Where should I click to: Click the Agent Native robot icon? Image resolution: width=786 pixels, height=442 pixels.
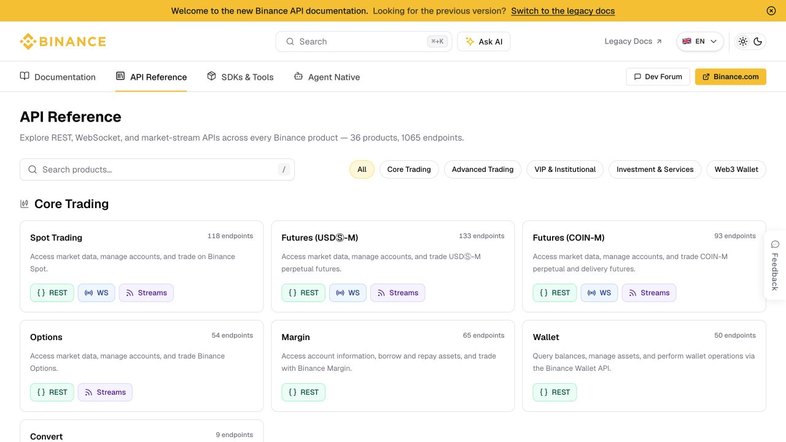point(298,76)
